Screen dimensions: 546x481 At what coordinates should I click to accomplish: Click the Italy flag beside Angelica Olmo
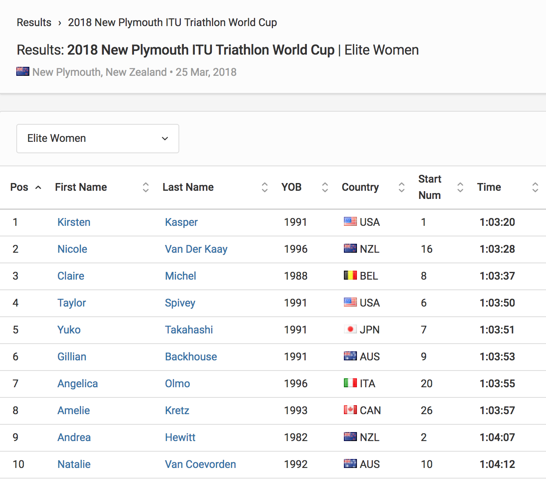click(350, 383)
